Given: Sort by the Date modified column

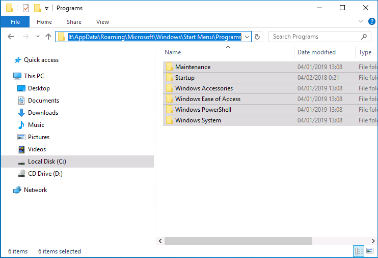Looking at the screenshot, I should click(316, 52).
